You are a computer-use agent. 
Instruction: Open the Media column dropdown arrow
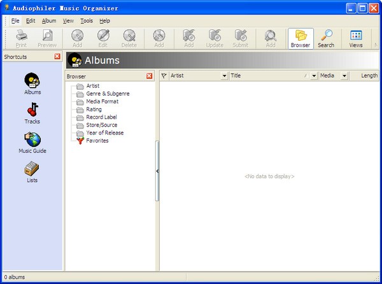344,76
